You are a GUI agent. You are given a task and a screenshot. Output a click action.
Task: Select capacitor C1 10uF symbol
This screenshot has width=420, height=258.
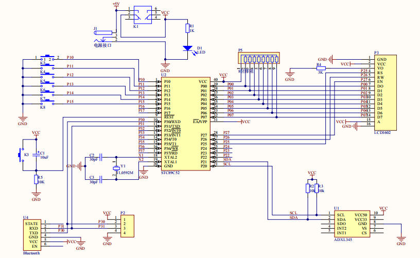[36, 155]
